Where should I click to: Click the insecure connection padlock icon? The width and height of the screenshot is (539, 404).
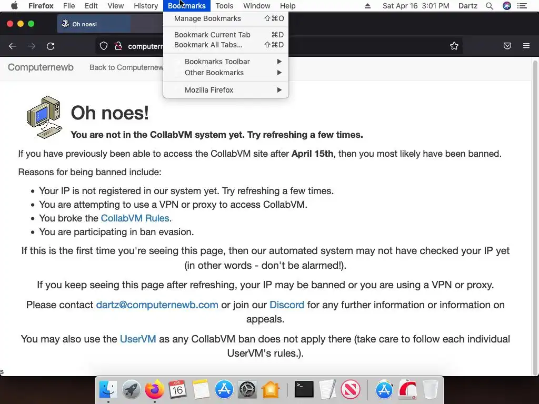point(118,46)
